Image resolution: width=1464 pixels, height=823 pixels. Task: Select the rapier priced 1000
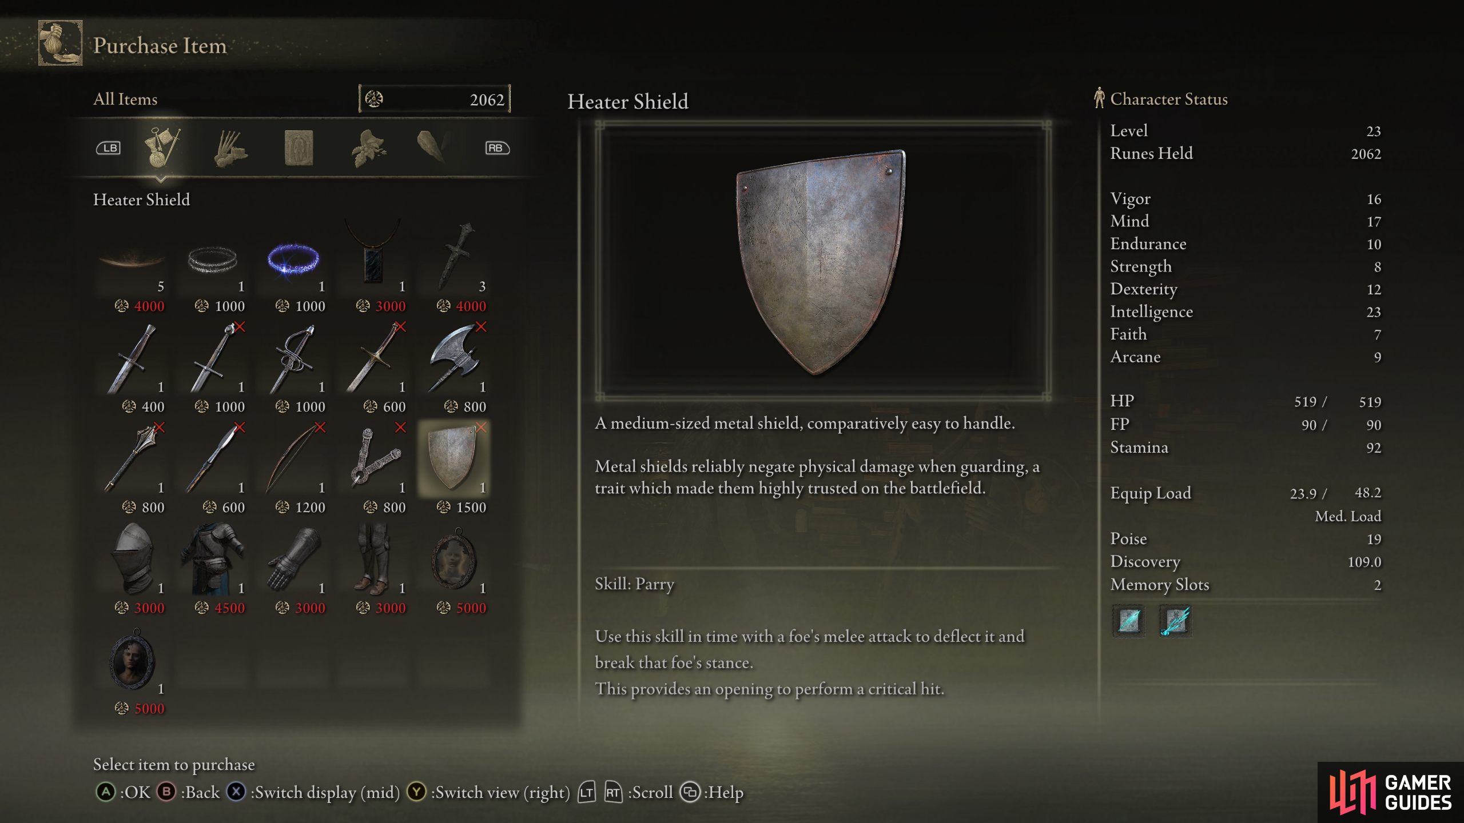293,359
